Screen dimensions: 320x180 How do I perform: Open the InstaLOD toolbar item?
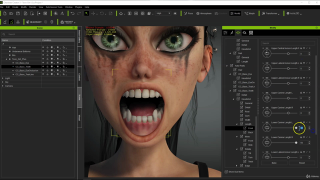tap(293, 13)
